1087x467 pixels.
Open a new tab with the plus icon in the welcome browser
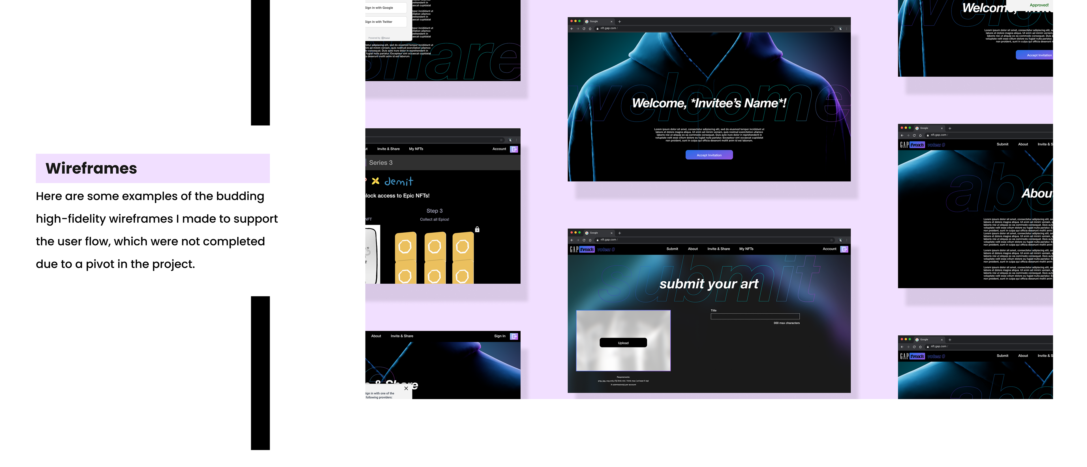pos(619,22)
